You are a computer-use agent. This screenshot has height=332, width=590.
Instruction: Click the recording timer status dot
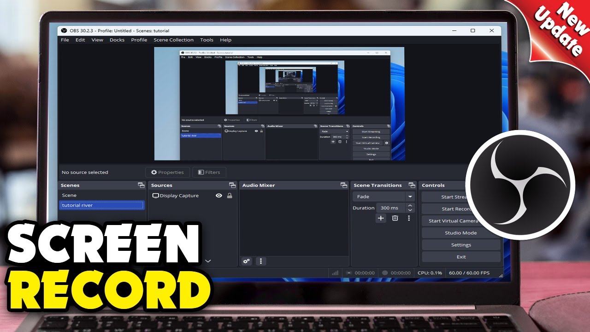click(x=385, y=273)
